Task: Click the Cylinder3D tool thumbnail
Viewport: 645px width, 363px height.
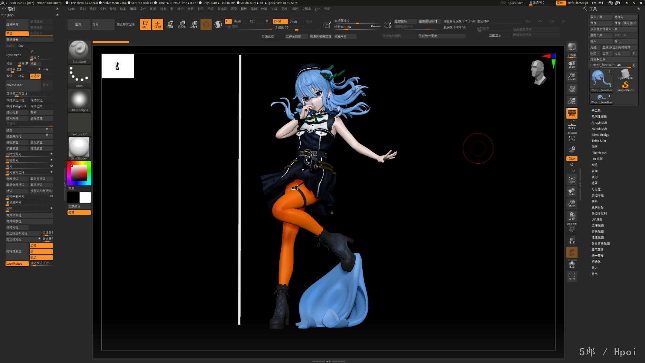Action: [x=625, y=74]
